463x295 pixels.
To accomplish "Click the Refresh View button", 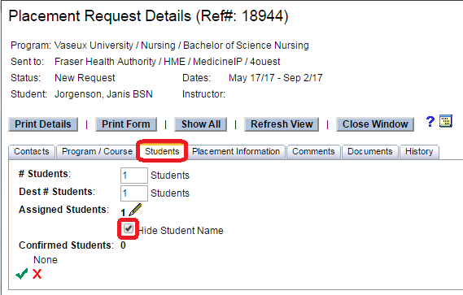I will [x=282, y=124].
